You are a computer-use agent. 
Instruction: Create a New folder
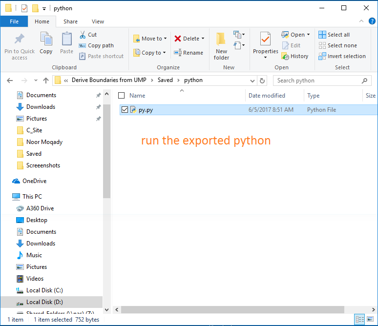pyautogui.click(x=221, y=46)
